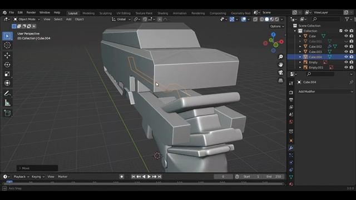Select the Annotate tool
Image resolution: width=356 pixels, height=200 pixels.
point(7,93)
